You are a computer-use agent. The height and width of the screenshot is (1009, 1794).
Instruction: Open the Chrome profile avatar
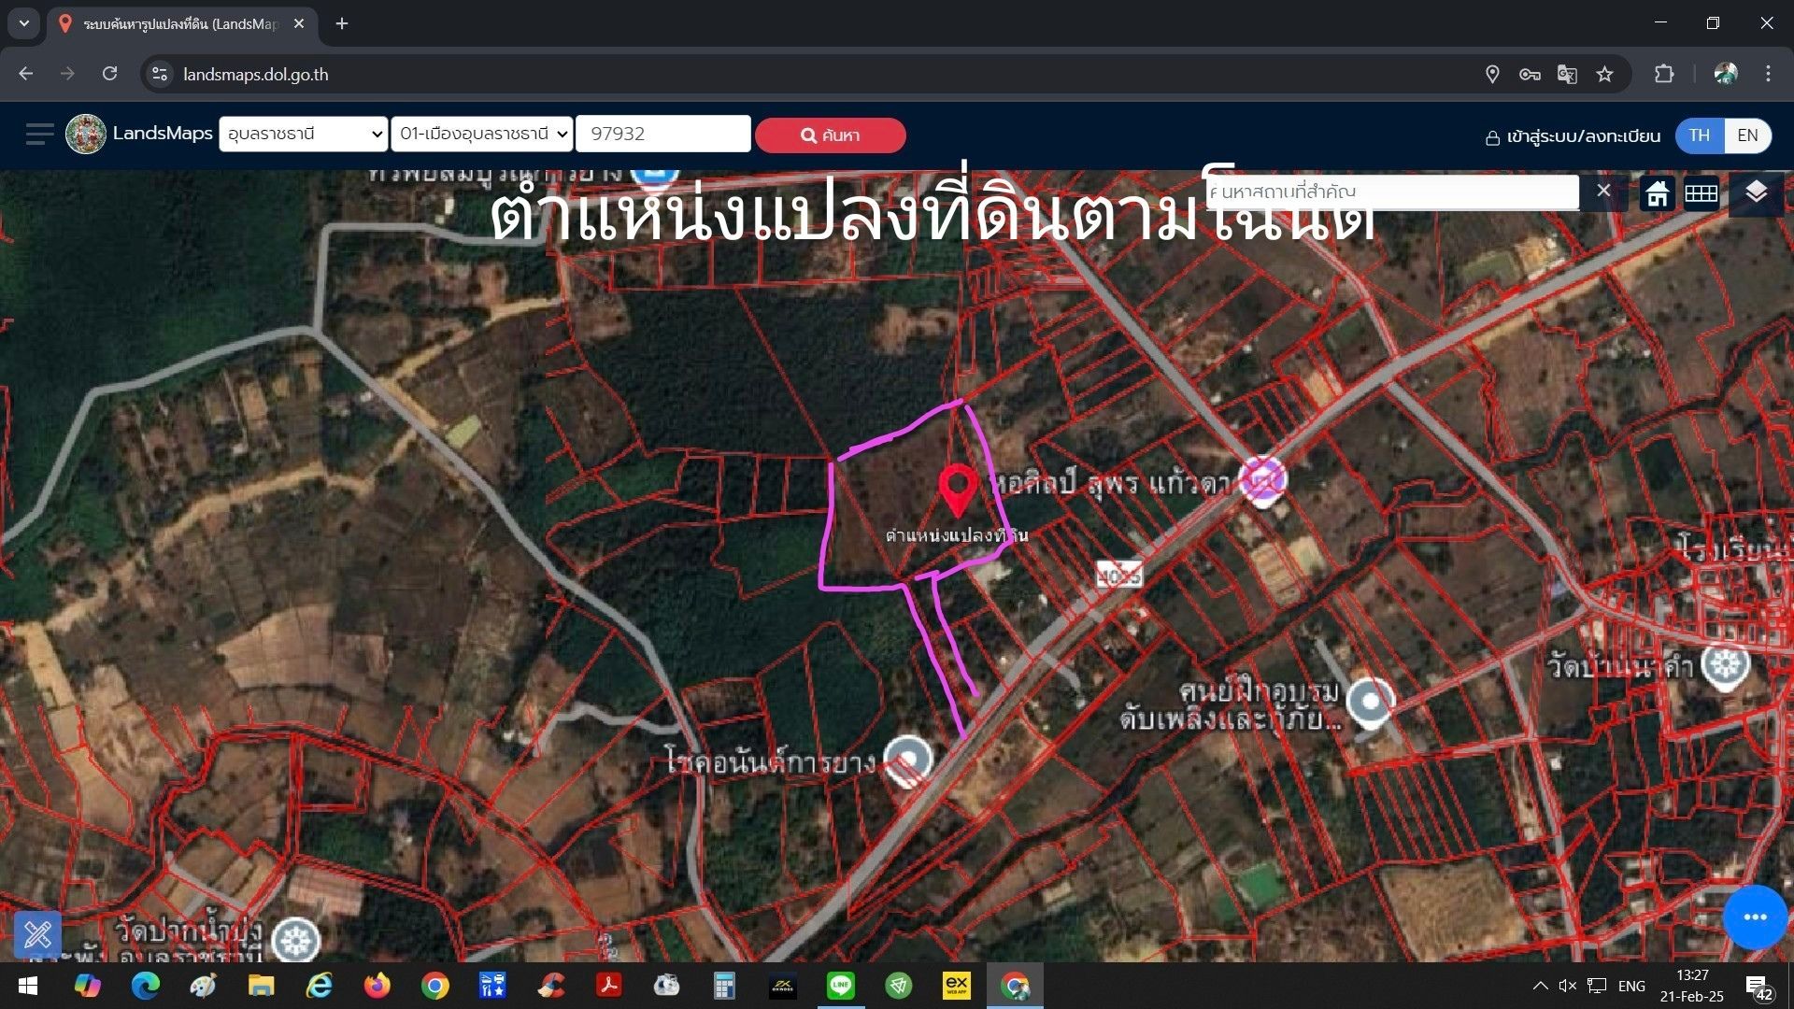(1726, 74)
